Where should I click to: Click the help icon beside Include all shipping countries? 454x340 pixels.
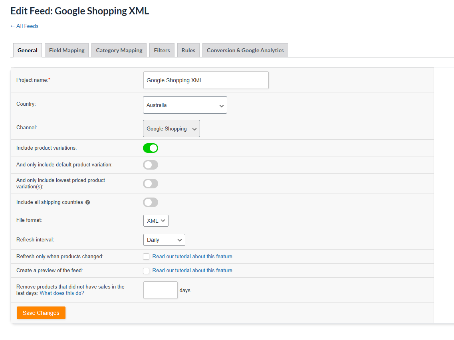tap(88, 202)
